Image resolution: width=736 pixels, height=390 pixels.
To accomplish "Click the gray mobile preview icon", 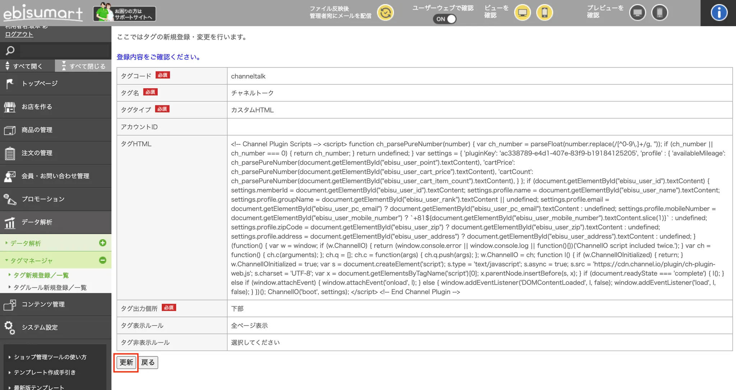I will pos(659,13).
